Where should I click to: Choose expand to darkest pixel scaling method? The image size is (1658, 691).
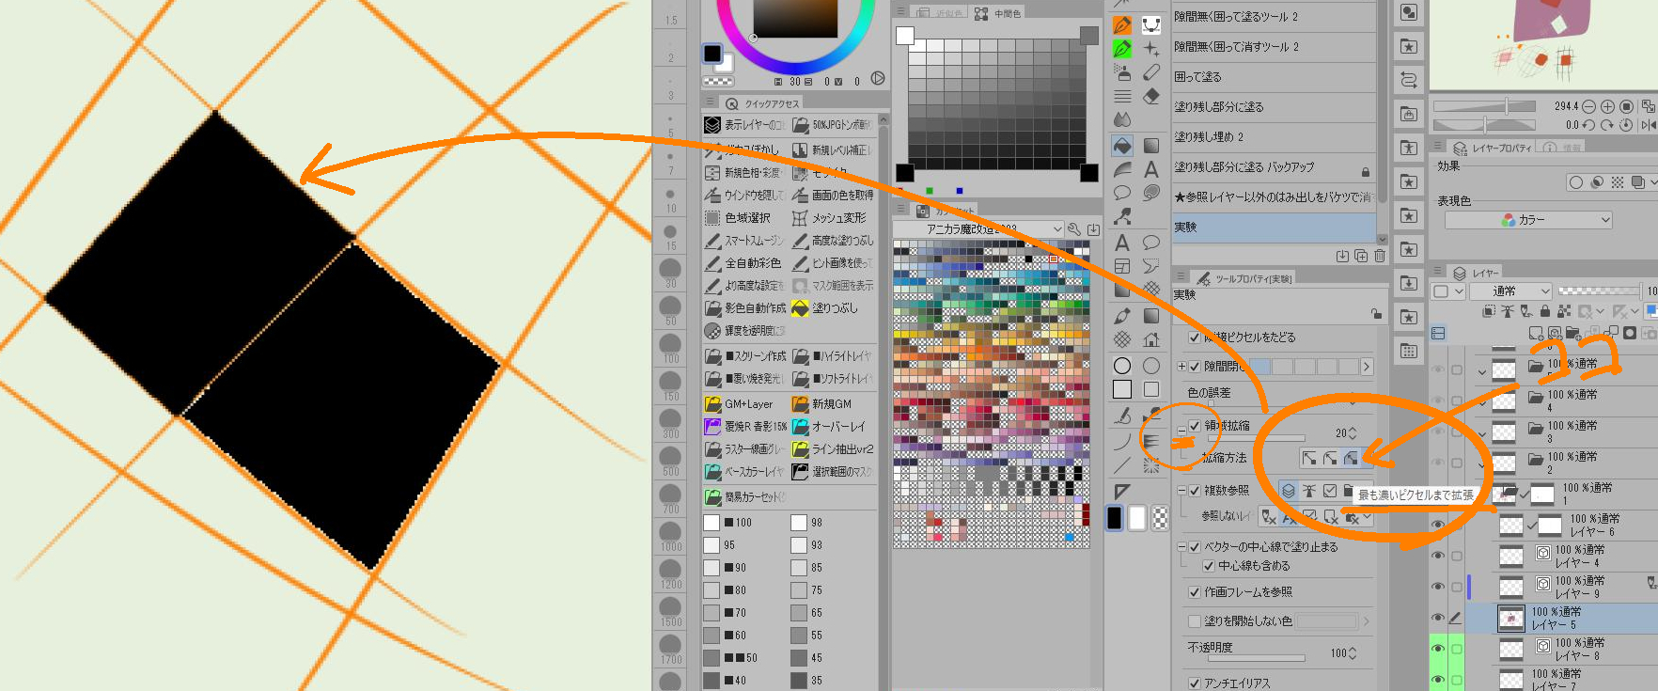tap(1351, 458)
